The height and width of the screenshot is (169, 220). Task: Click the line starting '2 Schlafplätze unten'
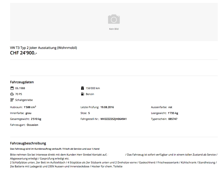click(113, 163)
